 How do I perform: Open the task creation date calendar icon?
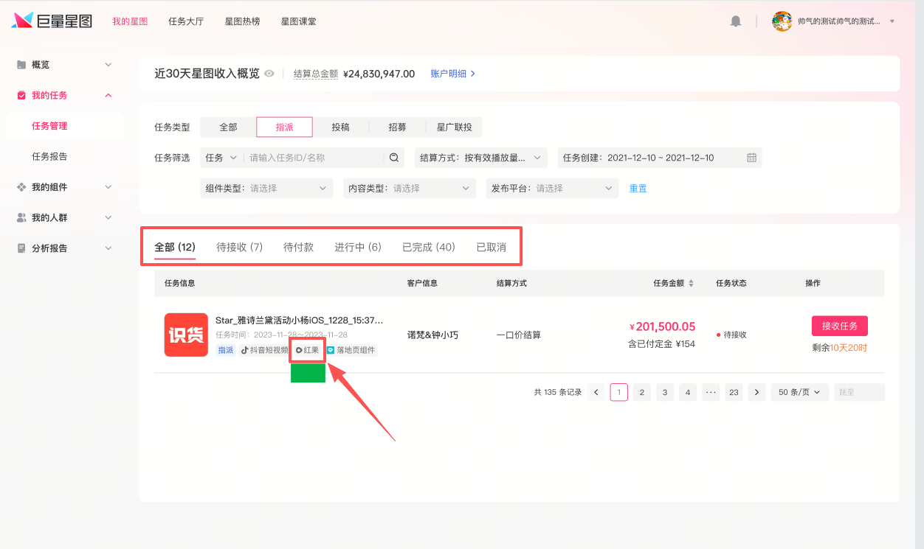751,158
